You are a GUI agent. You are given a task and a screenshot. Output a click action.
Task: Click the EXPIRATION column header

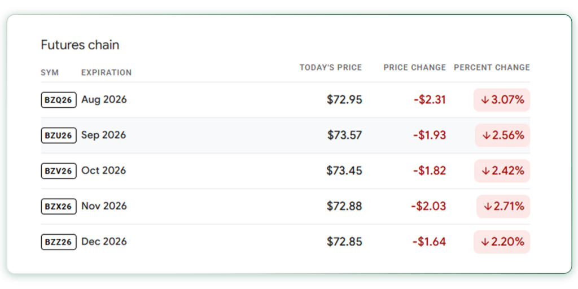coord(106,73)
